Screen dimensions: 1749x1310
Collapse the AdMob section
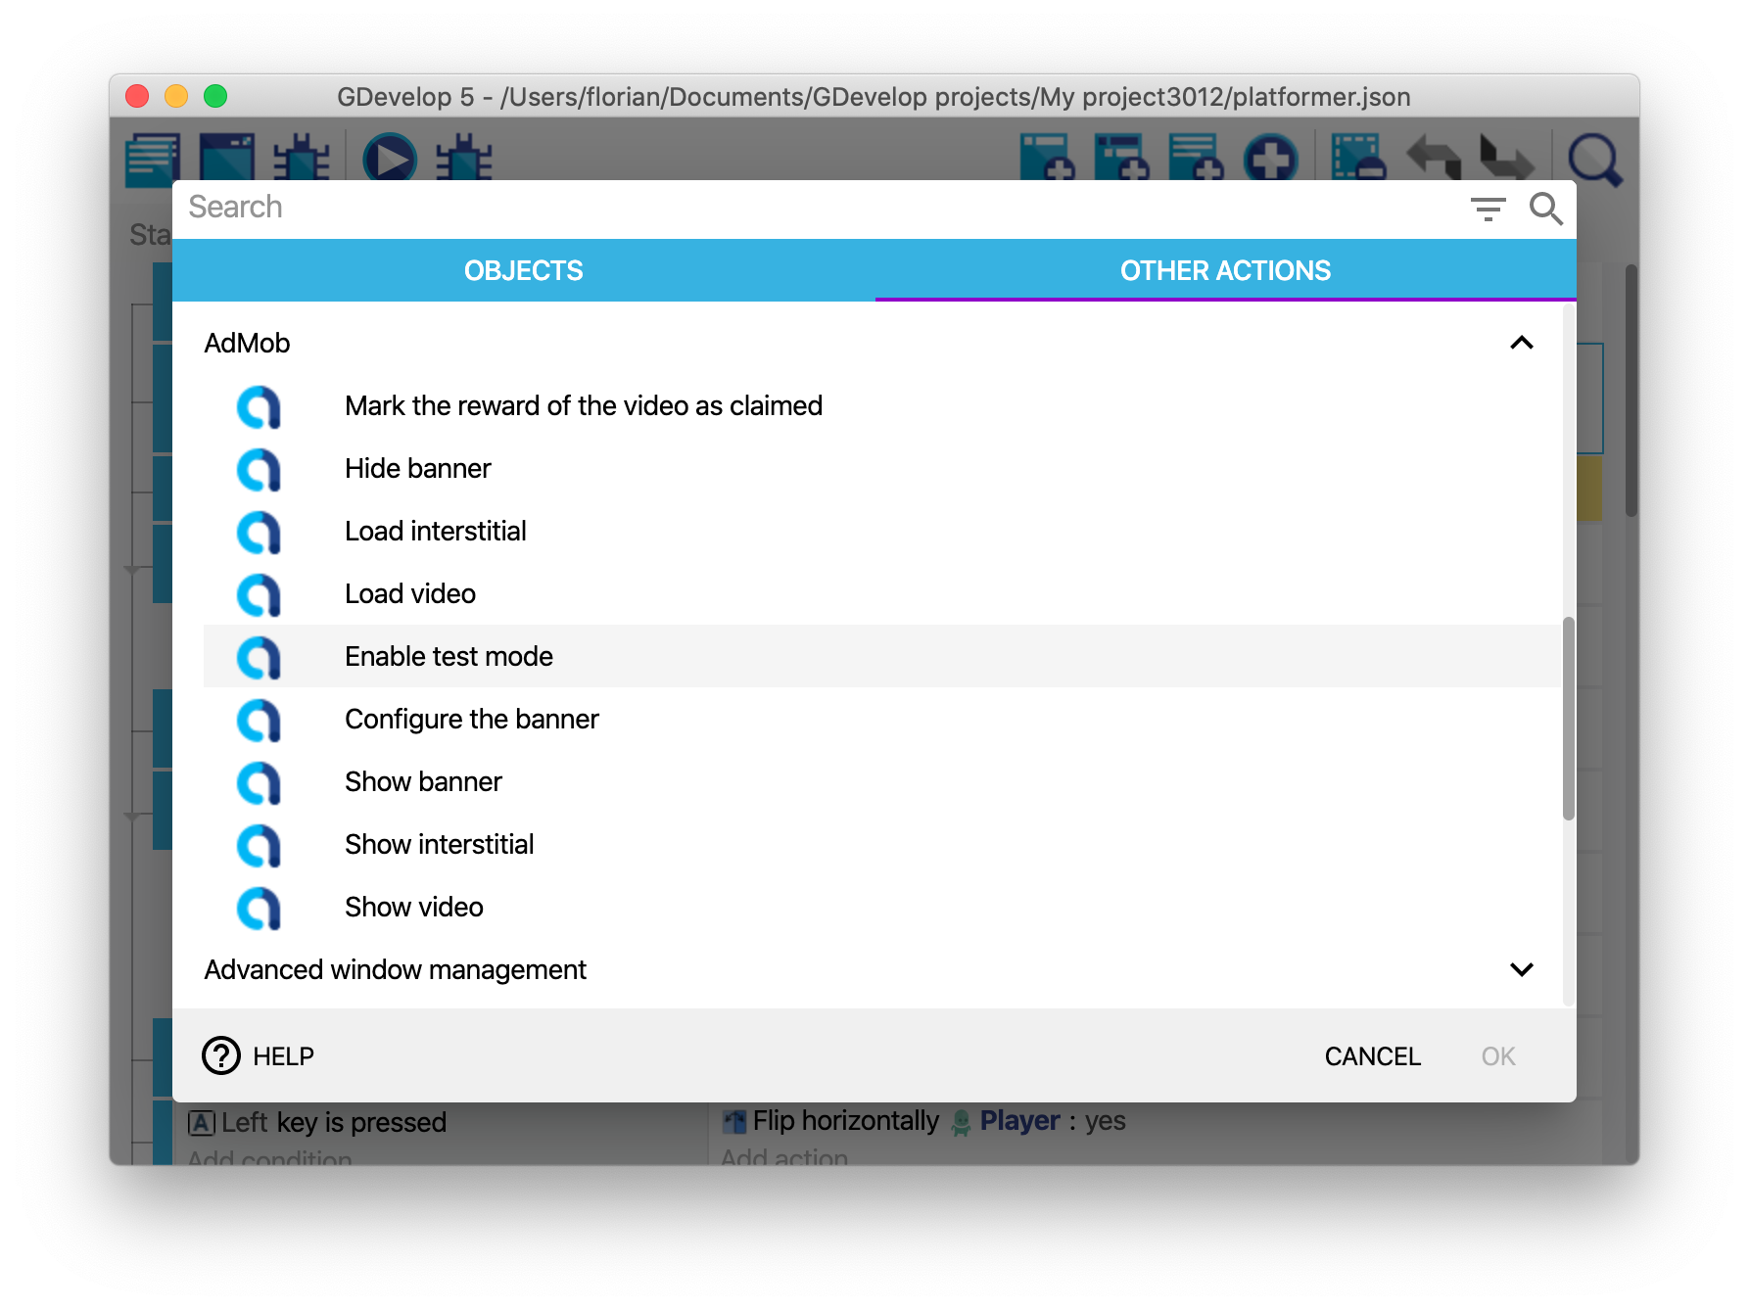click(1521, 343)
